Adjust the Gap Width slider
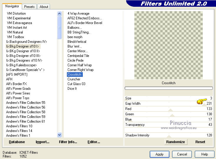The image size is (216, 159). [169, 104]
